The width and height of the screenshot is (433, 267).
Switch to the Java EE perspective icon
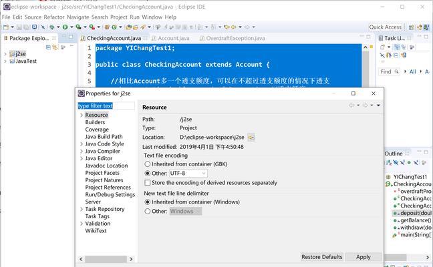click(420, 27)
